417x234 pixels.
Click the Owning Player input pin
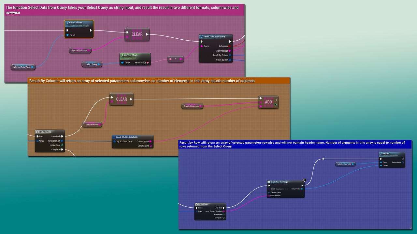coord(269,192)
